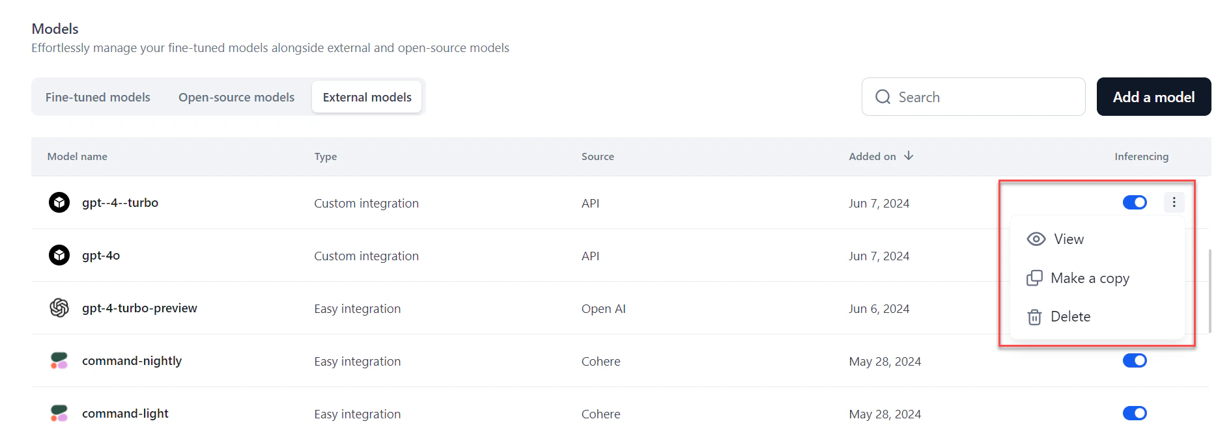Click the eye icon beside View option
This screenshot has width=1231, height=432.
pyautogui.click(x=1035, y=239)
